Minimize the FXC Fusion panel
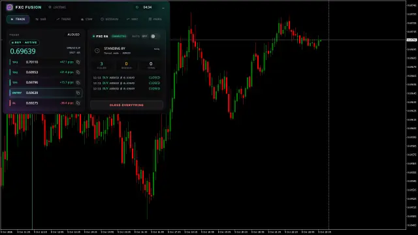 (x=163, y=8)
